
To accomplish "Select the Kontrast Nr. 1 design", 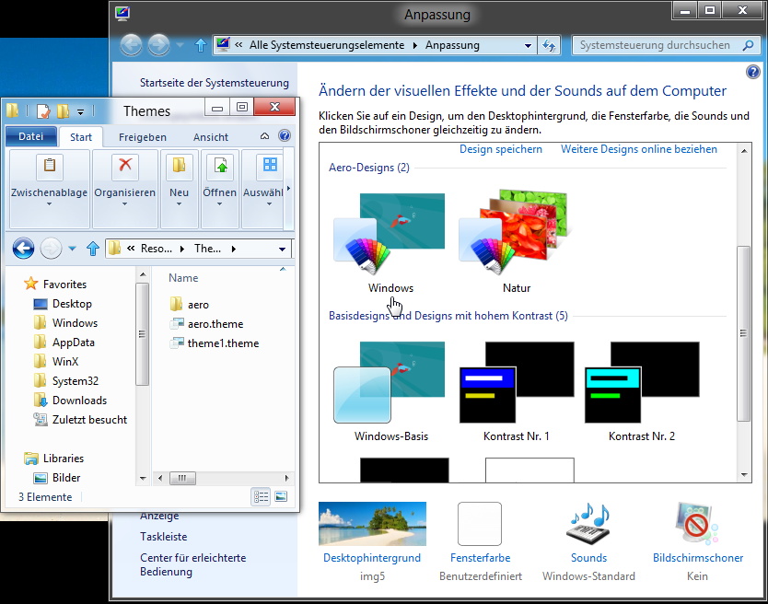I will tap(517, 392).
